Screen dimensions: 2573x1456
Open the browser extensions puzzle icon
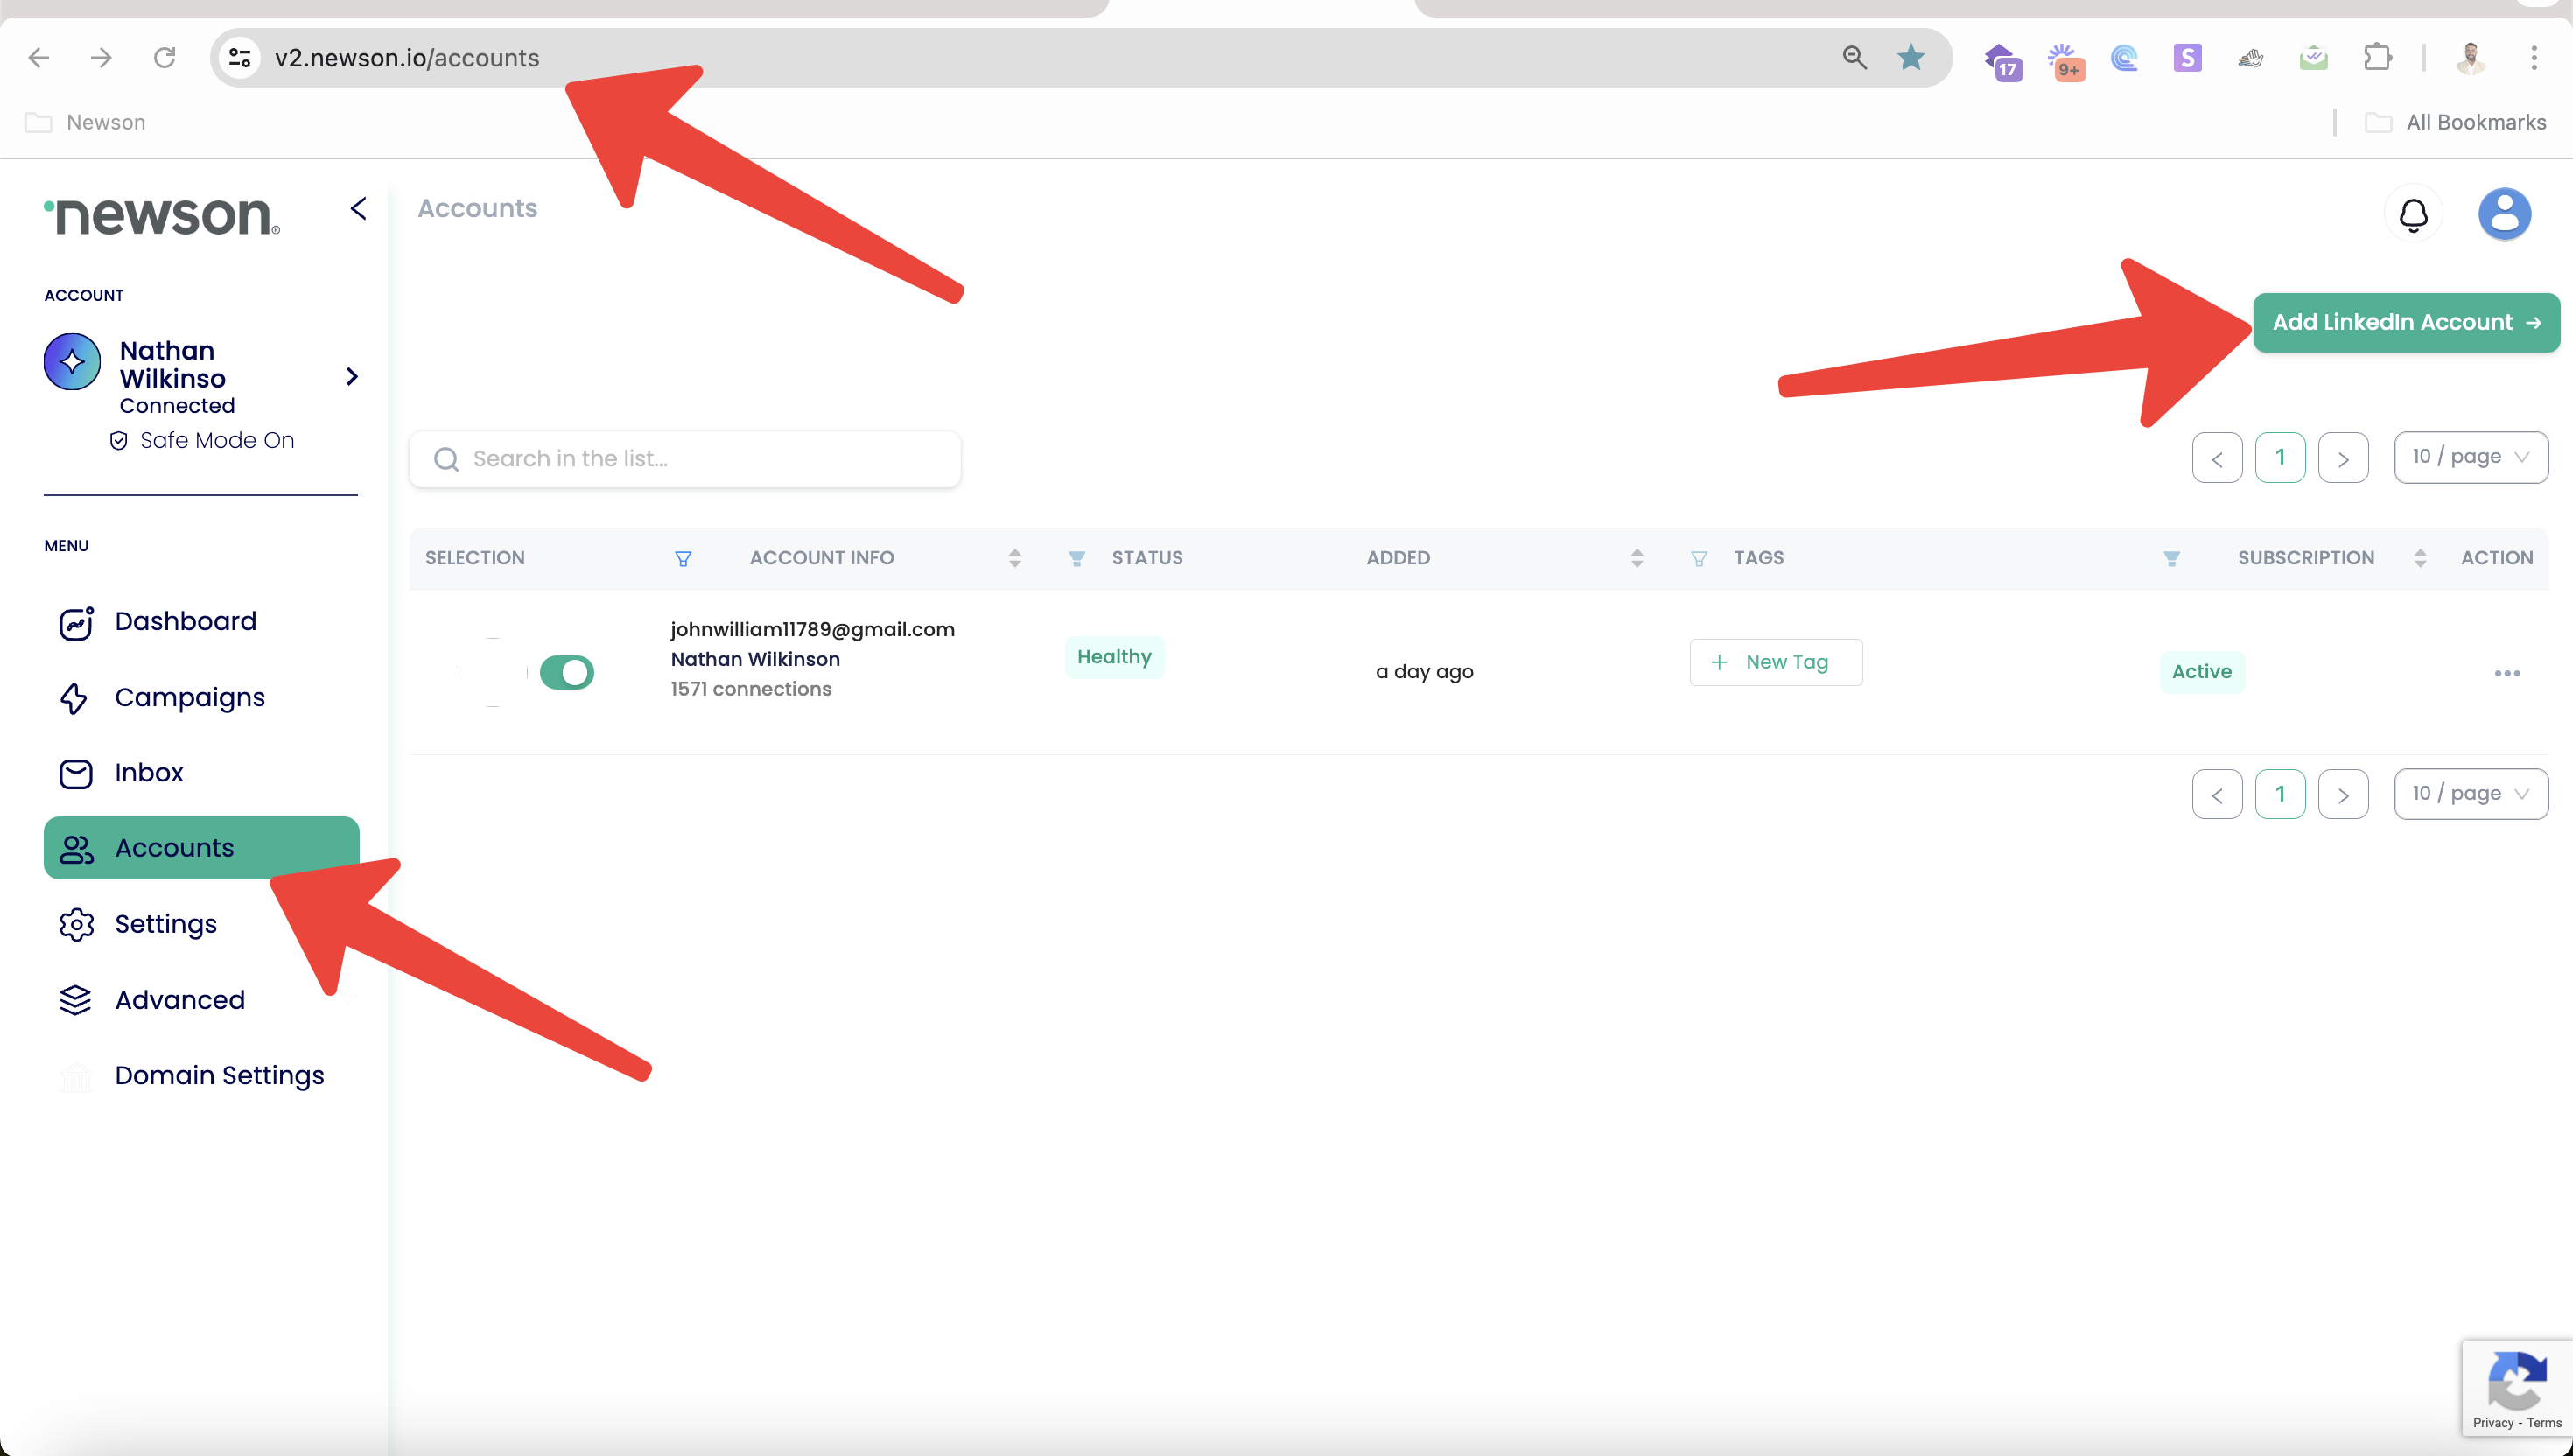point(2377,58)
